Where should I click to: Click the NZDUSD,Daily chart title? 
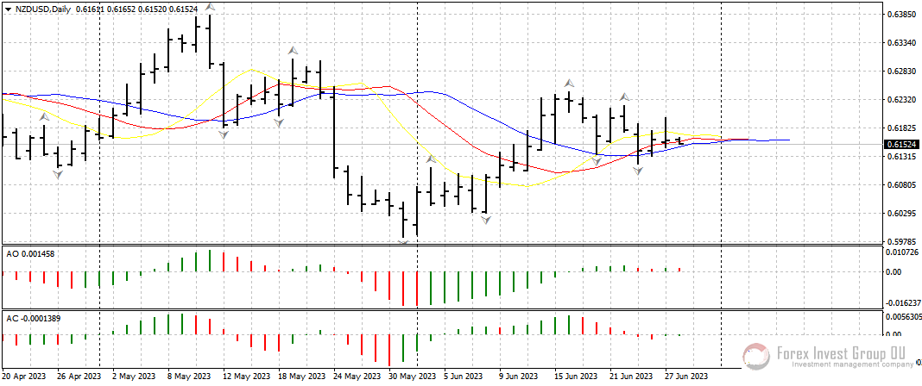(43, 9)
